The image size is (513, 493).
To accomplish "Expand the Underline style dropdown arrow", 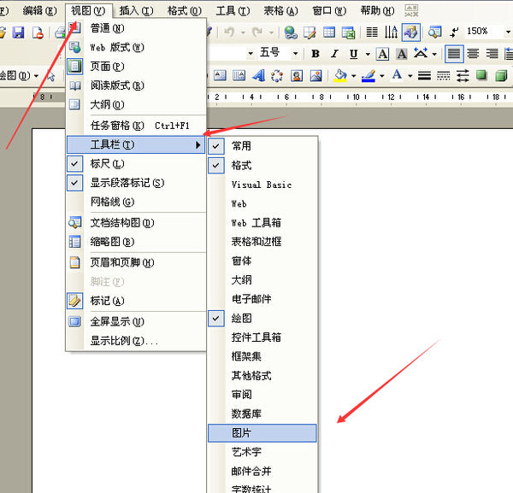I will pos(368,54).
